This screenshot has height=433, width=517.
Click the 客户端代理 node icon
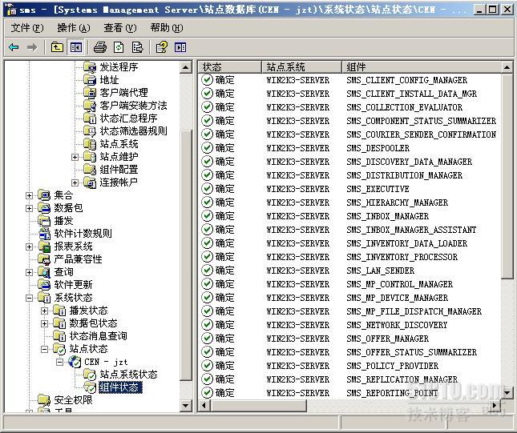[90, 93]
